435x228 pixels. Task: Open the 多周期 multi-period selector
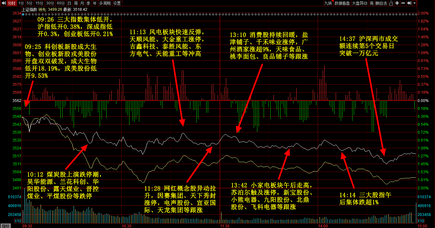(x=105, y=3)
